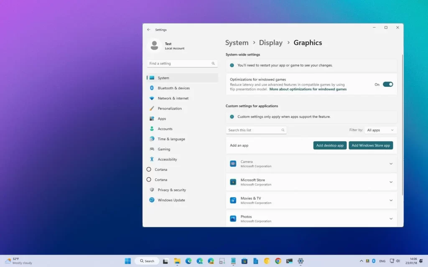The height and width of the screenshot is (267, 428).
Task: Expand the Movies & TV app entry
Action: coord(391,201)
